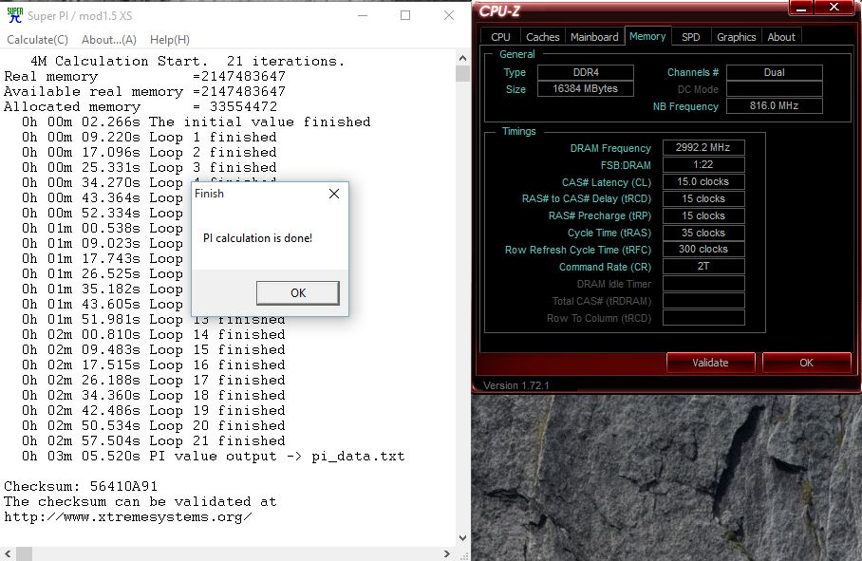Open the About tab in CPU-Z

[x=781, y=37]
